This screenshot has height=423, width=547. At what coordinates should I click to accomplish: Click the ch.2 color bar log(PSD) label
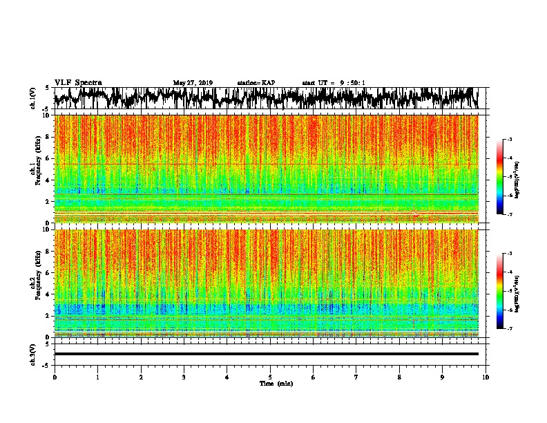(x=517, y=294)
